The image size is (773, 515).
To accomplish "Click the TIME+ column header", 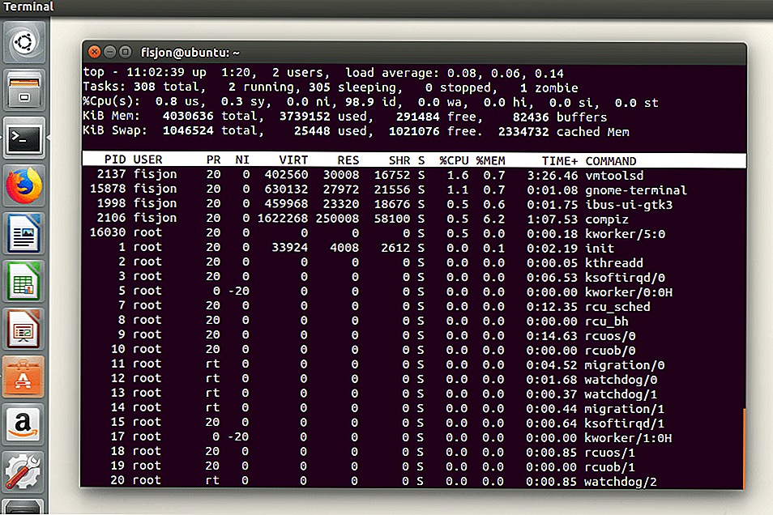I will click(x=560, y=161).
